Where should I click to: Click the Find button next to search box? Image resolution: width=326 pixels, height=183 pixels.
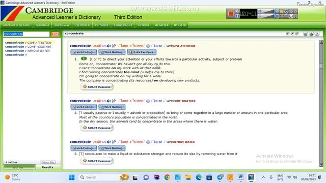pos(56,34)
